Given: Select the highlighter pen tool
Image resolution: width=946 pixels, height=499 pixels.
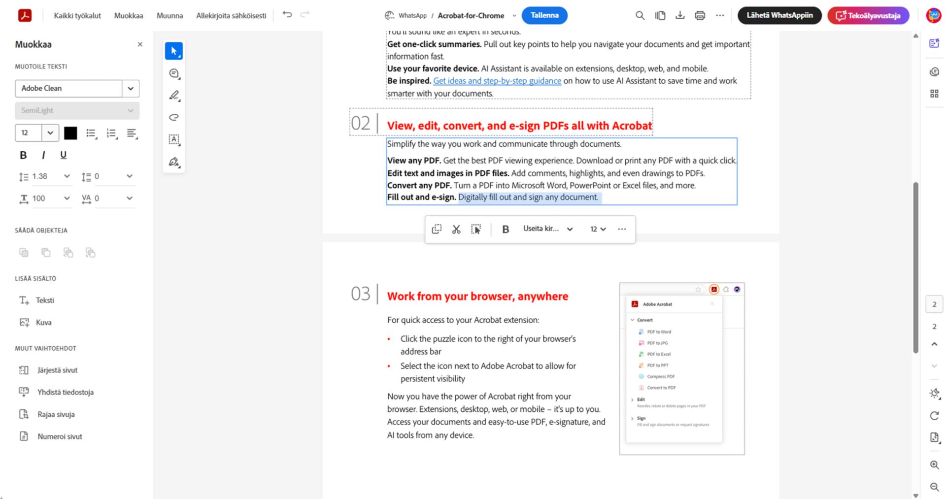Looking at the screenshot, I should click(174, 96).
